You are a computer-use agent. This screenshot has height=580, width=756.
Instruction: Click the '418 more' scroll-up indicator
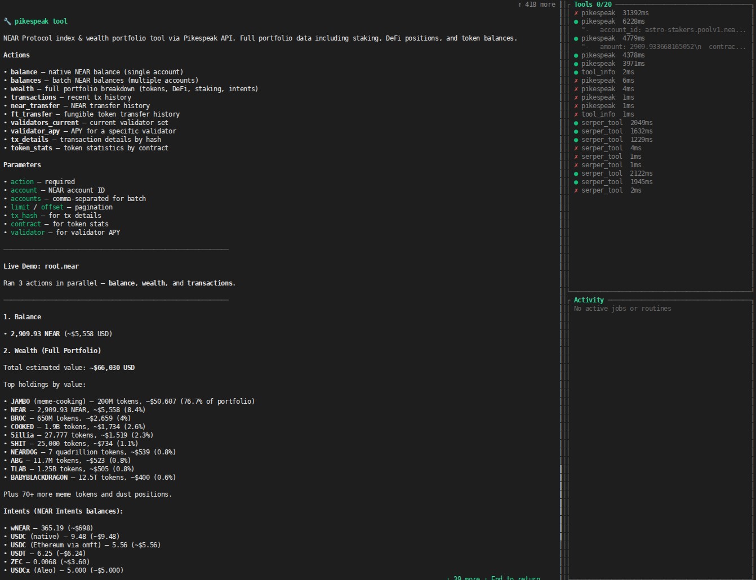pos(536,5)
